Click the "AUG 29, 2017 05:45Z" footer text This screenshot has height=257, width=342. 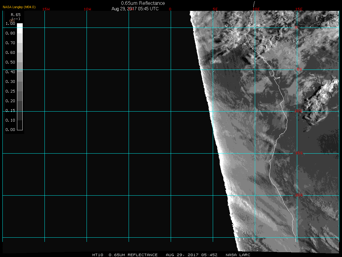pyautogui.click(x=192, y=255)
